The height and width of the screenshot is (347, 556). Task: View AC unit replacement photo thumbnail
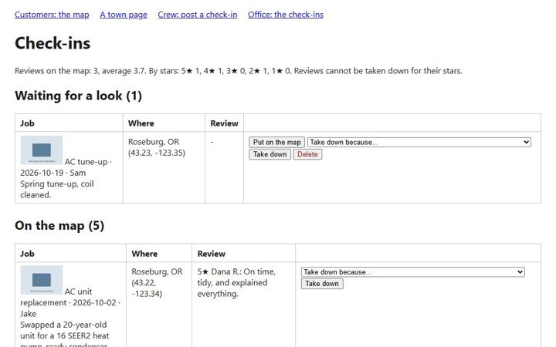[x=42, y=280]
